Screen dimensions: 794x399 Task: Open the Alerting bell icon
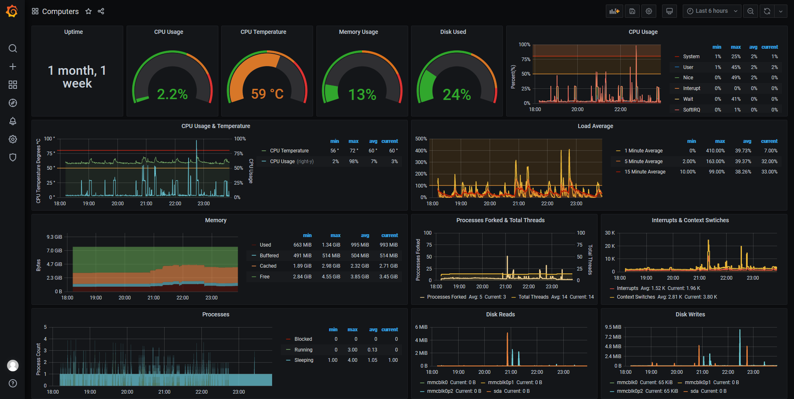(x=13, y=121)
